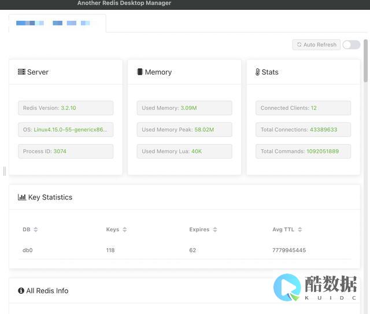370x314 pixels.
Task: Select the Process ID 3074 field
Action: pos(65,152)
